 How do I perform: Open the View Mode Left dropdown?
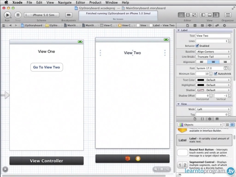(213, 109)
